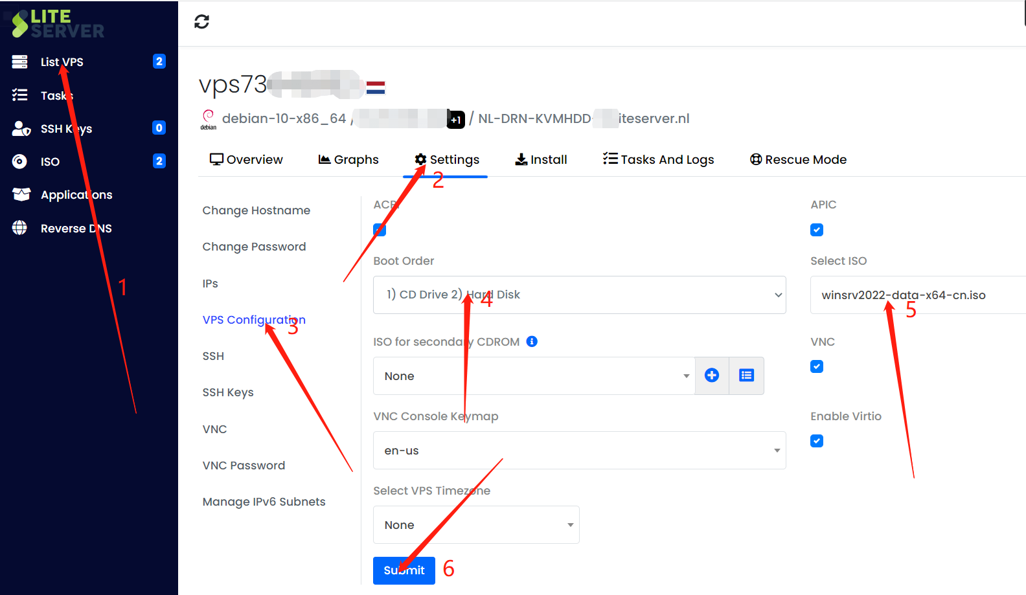
Task: Click the SSH Keys sidebar user icon
Action: pos(21,128)
